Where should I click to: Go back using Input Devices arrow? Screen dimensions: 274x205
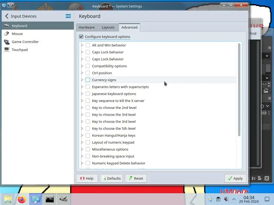[7, 16]
